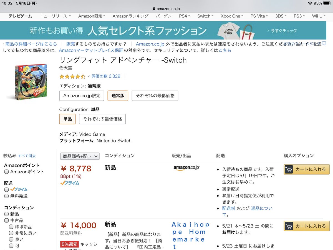The width and height of the screenshot is (333, 250).
Task: Click the feedback speech bubble icon
Action: pyautogui.click(x=324, y=43)
